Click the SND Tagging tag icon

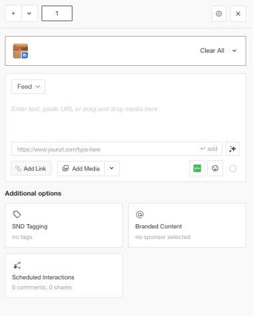pos(17,214)
